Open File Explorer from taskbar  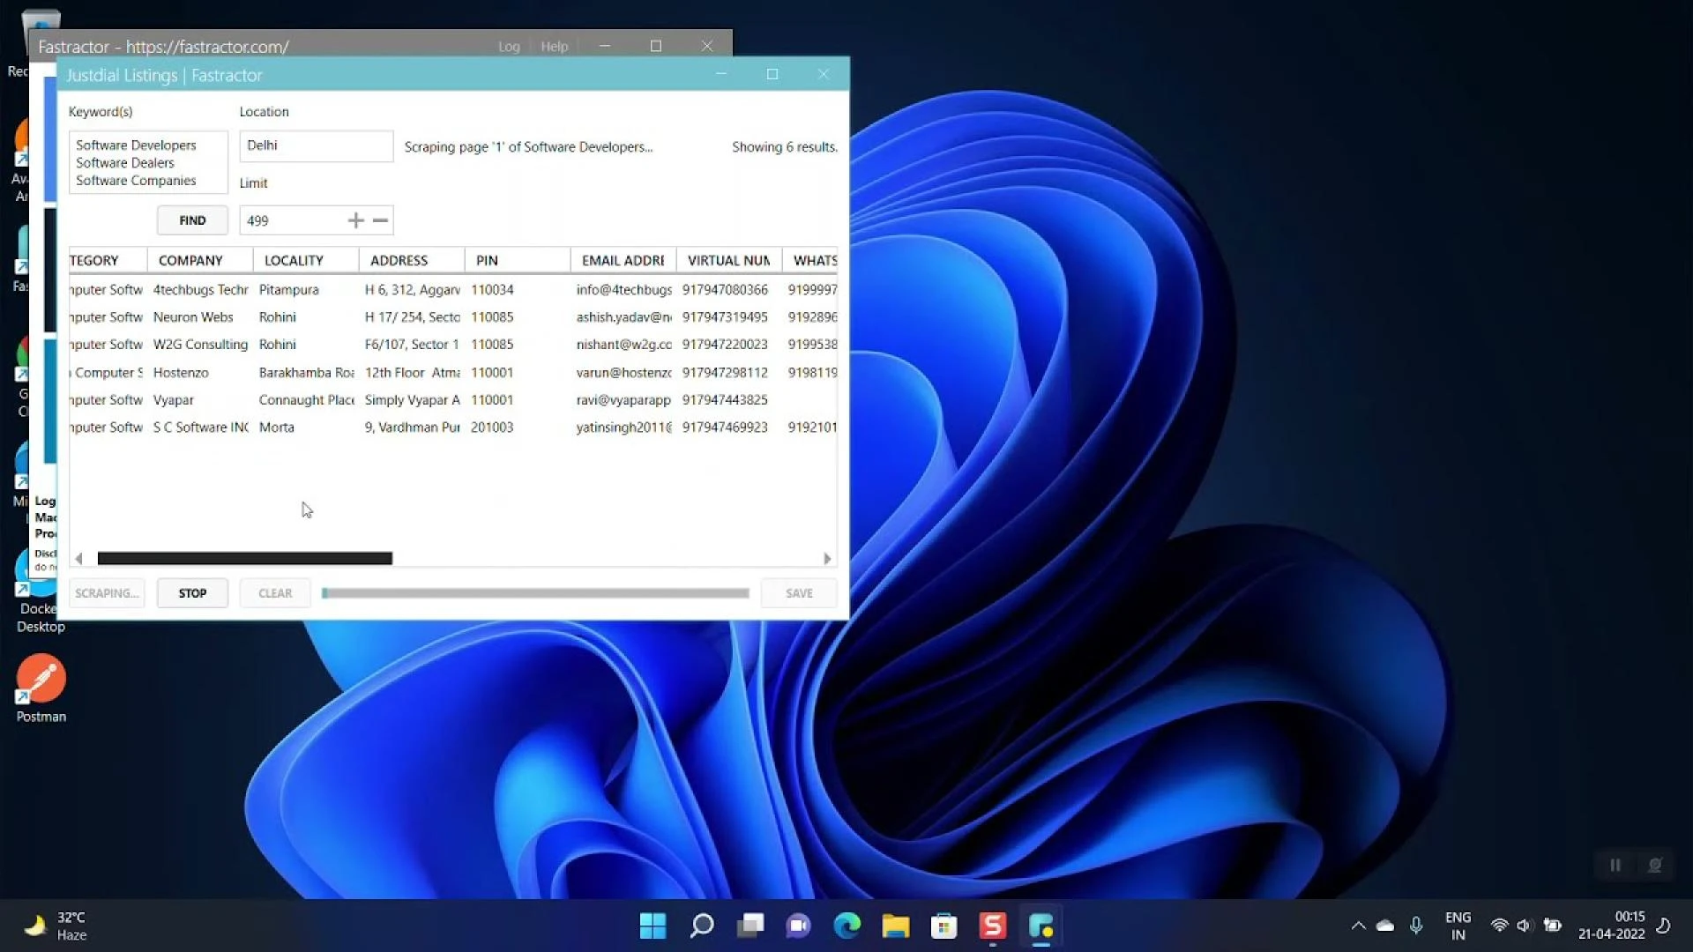pos(895,926)
